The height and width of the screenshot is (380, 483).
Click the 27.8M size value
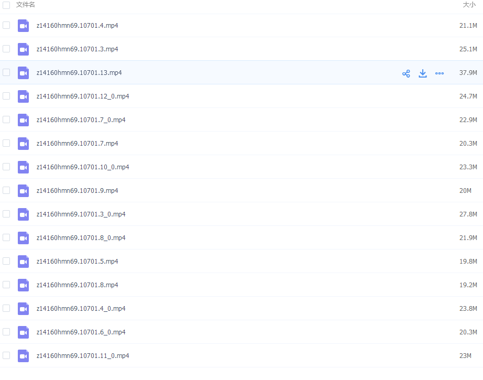pyautogui.click(x=468, y=214)
